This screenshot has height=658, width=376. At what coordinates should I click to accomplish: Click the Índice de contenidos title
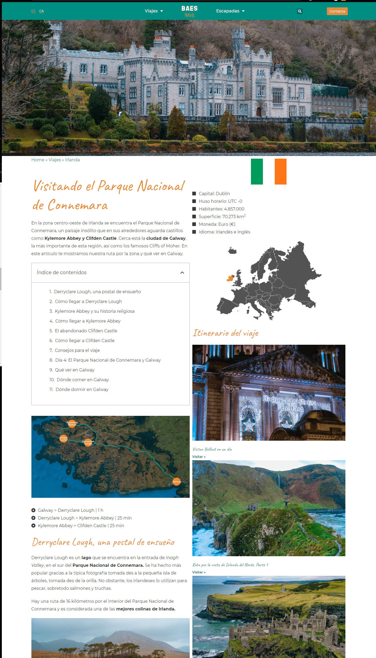pos(62,273)
